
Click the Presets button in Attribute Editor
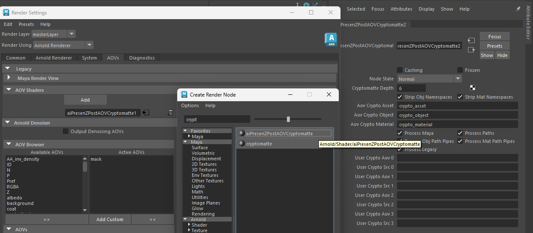click(x=495, y=46)
